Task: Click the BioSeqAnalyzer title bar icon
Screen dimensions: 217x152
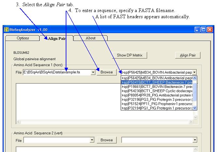Action: (x=7, y=30)
